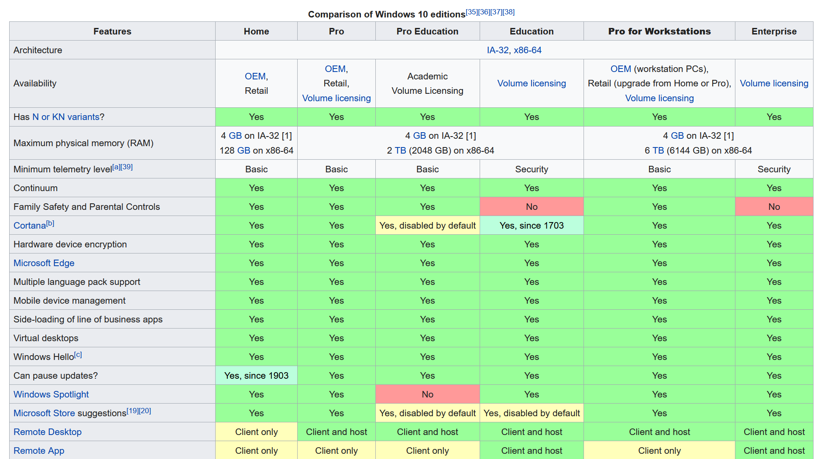Viewport: 824px width, 459px height.
Task: Open the N or KN variants link
Action: click(x=66, y=117)
